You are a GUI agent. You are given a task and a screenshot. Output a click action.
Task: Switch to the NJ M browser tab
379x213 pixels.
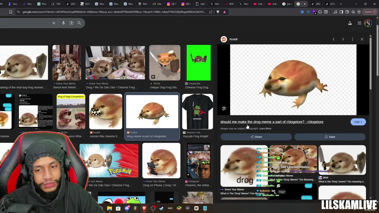[x=85, y=4]
